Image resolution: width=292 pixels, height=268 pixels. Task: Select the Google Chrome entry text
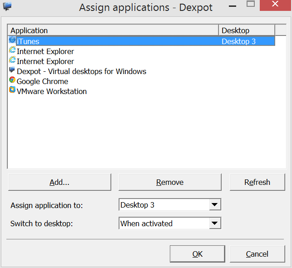(x=42, y=81)
